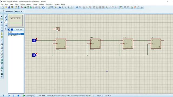
Task: Close the Schematic Capture tab
Action: [22, 11]
